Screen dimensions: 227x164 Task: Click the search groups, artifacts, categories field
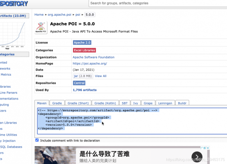(156, 3)
